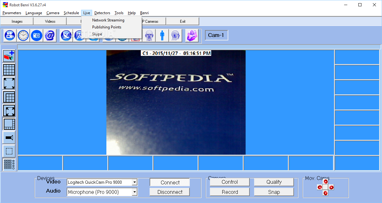Open the Audio microphone dropdown
Viewport: 382px width, 203px height.
(x=135, y=192)
